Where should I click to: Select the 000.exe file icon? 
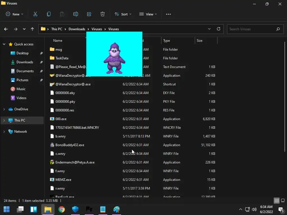pos(52,119)
